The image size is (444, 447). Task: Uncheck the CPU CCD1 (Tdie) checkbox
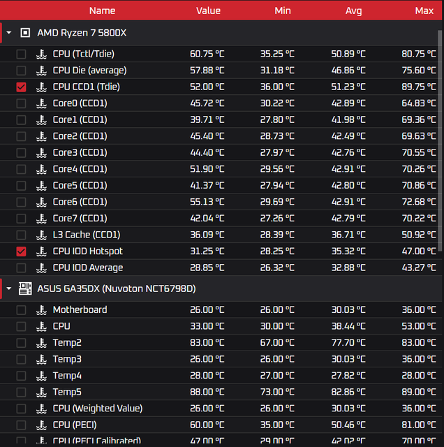click(21, 87)
